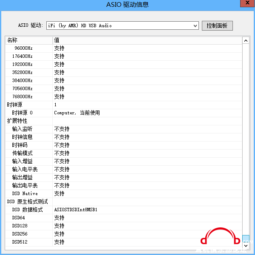Select the 扩展特性 group row

point(124,121)
